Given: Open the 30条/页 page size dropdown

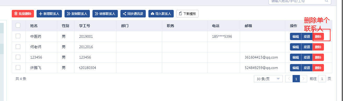Looking at the screenshot, I should coord(268,79).
